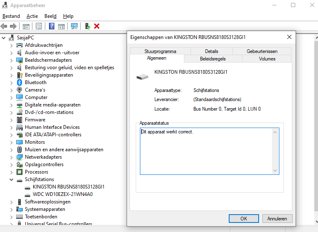Expand the Digitale media-apparaten node
Image resolution: width=318 pixels, height=232 pixels.
[12, 105]
